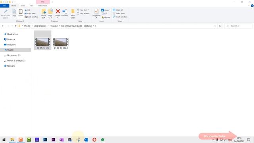Image resolution: width=254 pixels, height=143 pixels.
Task: Click Local Disk (C:) breadcrumb
Action: (x=40, y=26)
